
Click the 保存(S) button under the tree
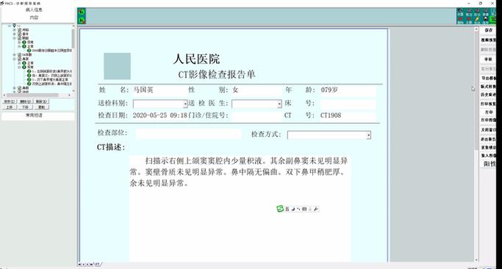click(10, 101)
